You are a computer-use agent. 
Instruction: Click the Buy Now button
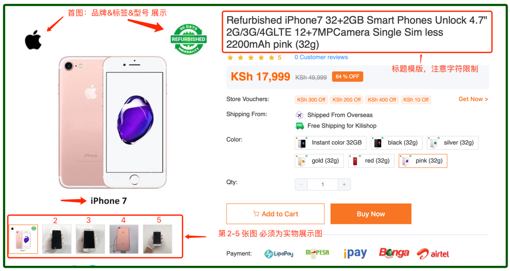pyautogui.click(x=371, y=214)
